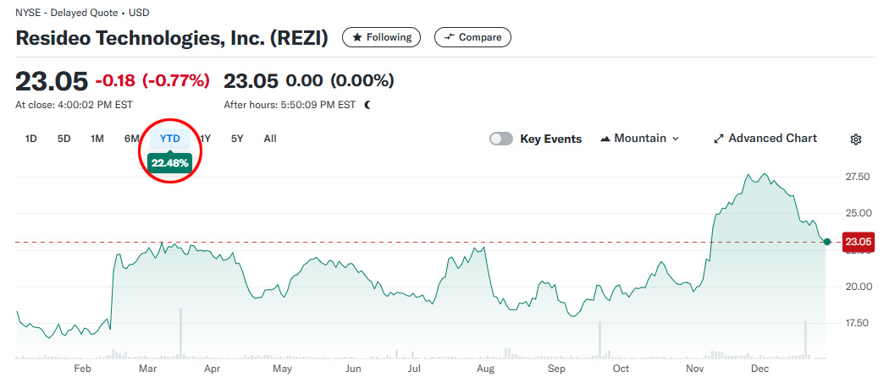This screenshot has height=388, width=889.
Task: Click the After hours timestamp text
Action: point(290,105)
